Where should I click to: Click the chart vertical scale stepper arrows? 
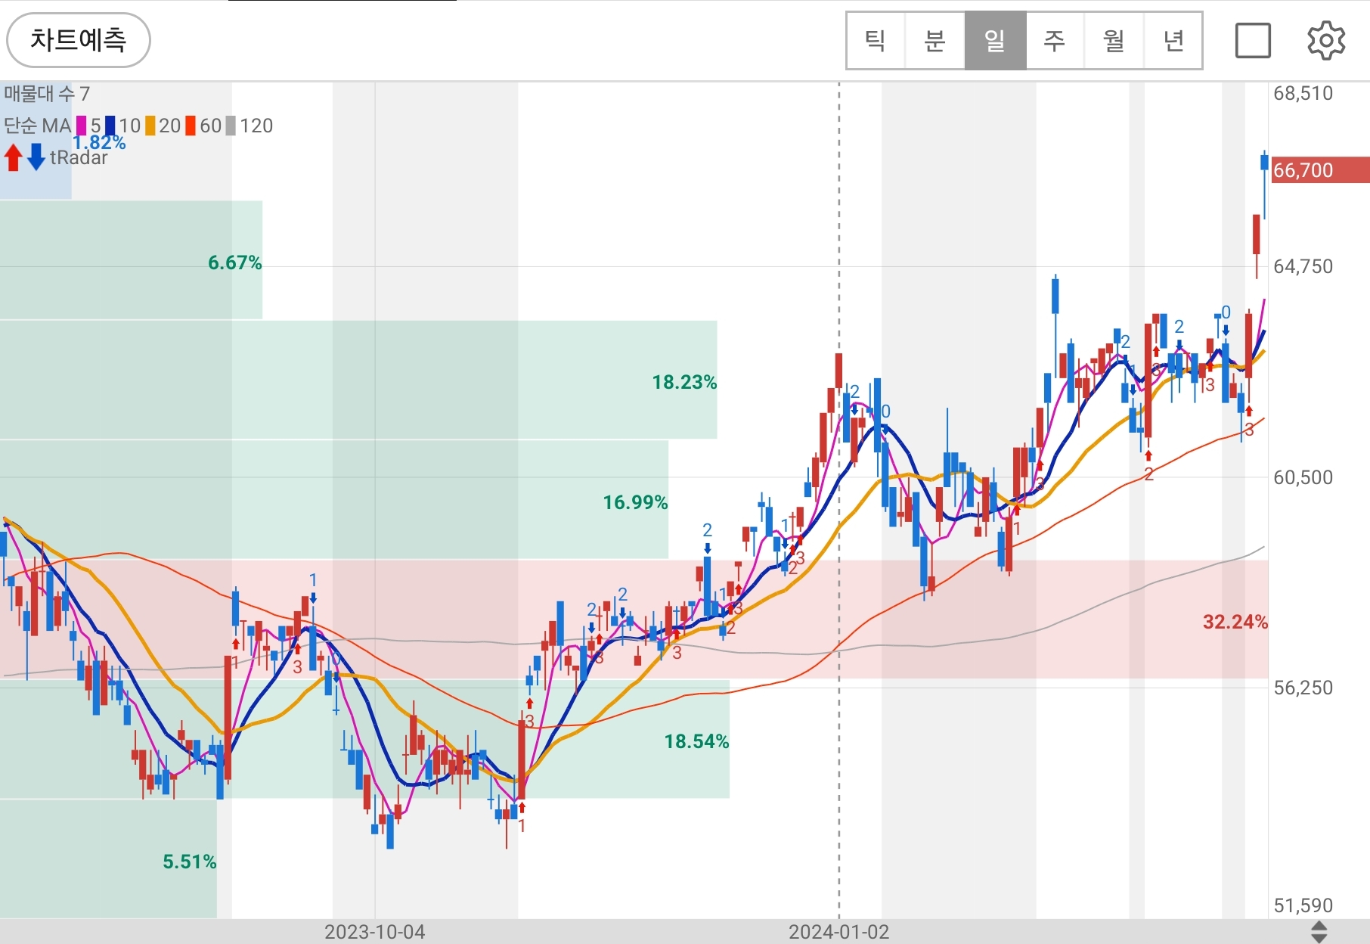[1319, 932]
